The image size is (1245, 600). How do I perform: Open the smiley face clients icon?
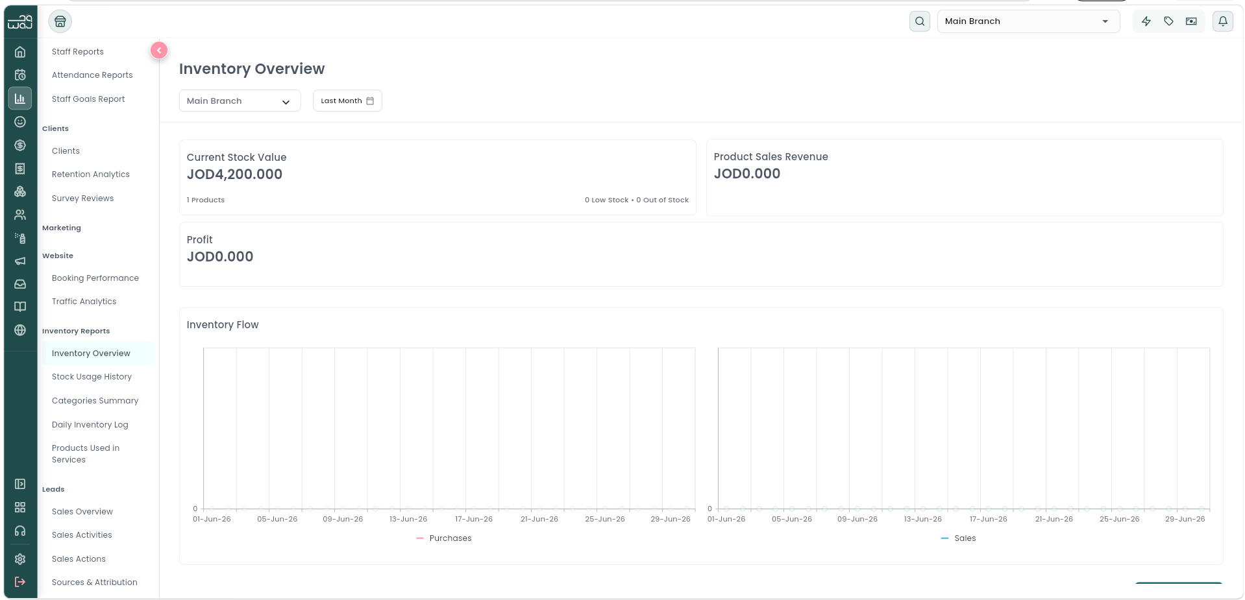coord(20,122)
